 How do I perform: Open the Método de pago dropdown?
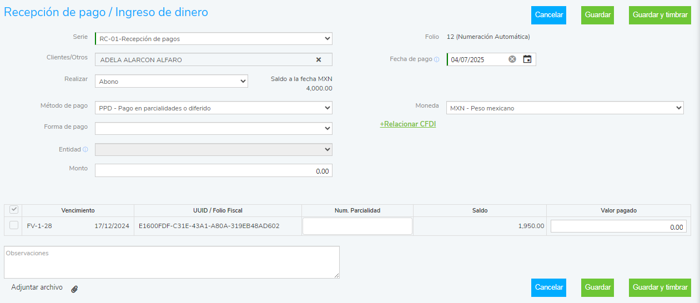[x=214, y=108]
